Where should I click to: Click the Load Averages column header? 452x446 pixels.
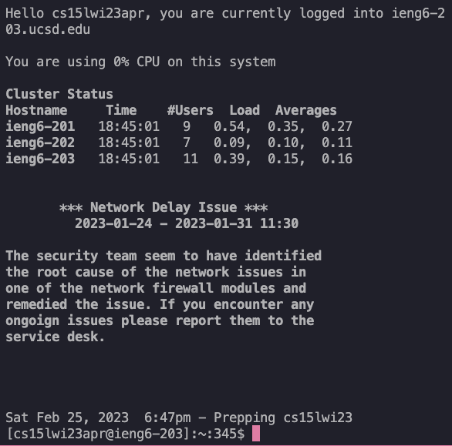[x=283, y=110]
